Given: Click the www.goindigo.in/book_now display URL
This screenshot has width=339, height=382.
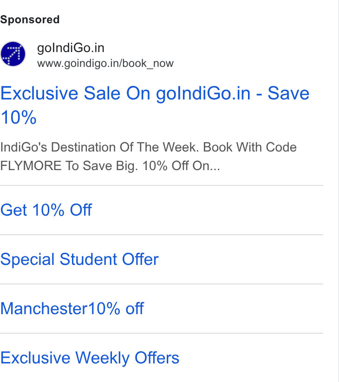Looking at the screenshot, I should pos(105,64).
